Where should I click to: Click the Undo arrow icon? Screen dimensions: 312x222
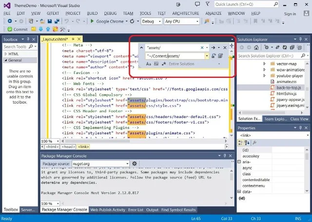(67, 21)
